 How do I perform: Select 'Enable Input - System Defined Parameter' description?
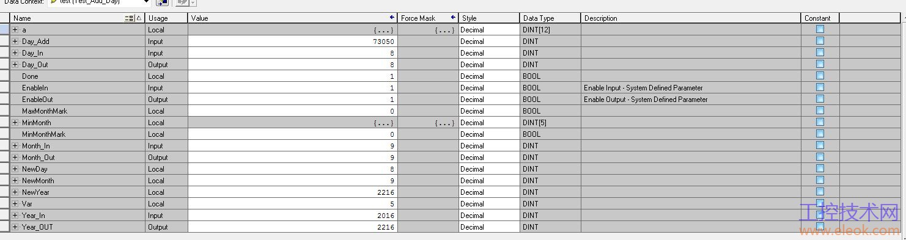point(643,87)
